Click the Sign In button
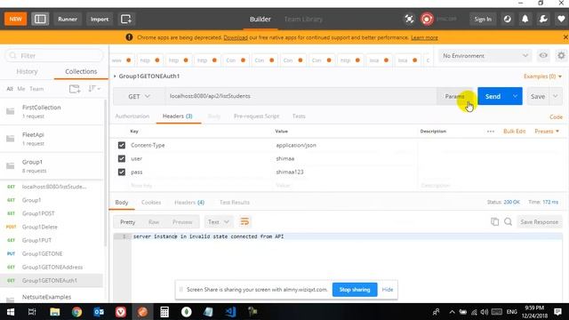 coord(483,19)
